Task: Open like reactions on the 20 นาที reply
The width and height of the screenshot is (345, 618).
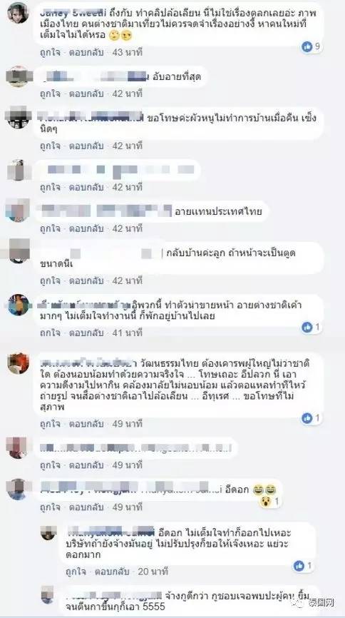Action: pyautogui.click(x=299, y=566)
